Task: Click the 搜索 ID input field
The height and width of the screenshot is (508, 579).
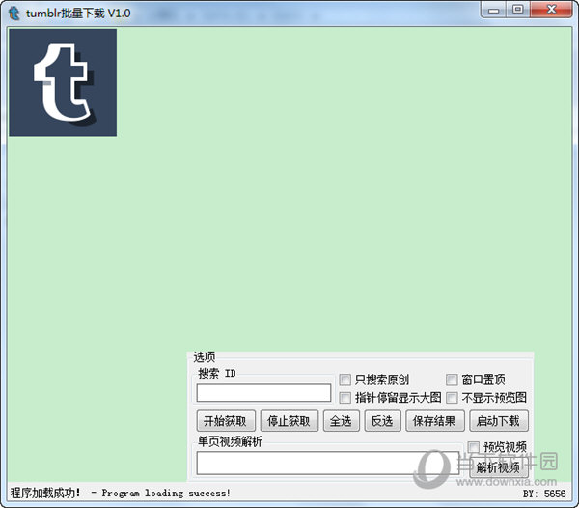Action: coord(263,393)
